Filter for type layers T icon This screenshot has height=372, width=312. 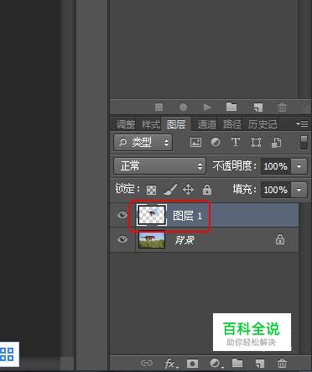point(236,142)
